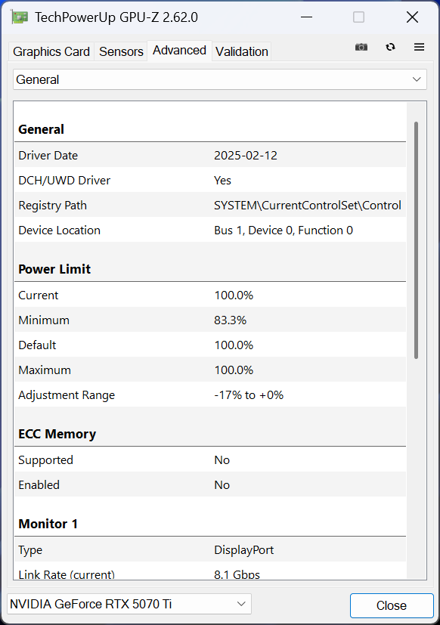The width and height of the screenshot is (440, 625).
Task: Click the refresh icon to re-read GPU data
Action: 390,47
